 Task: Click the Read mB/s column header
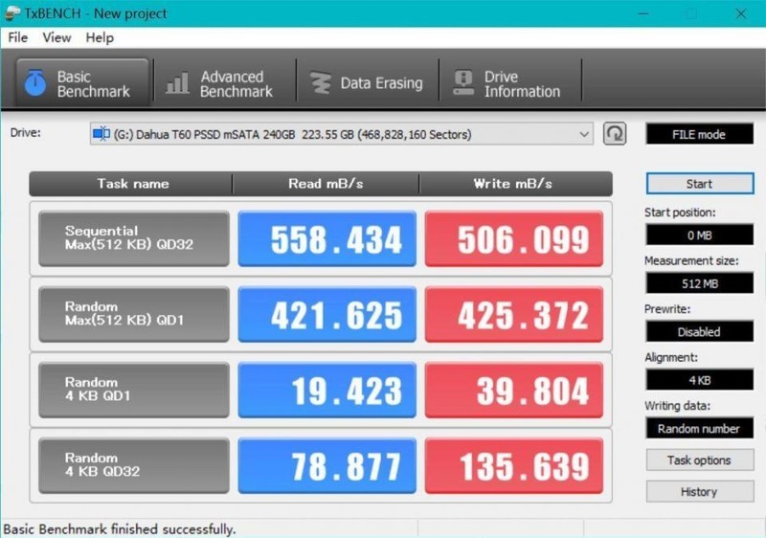(x=326, y=184)
